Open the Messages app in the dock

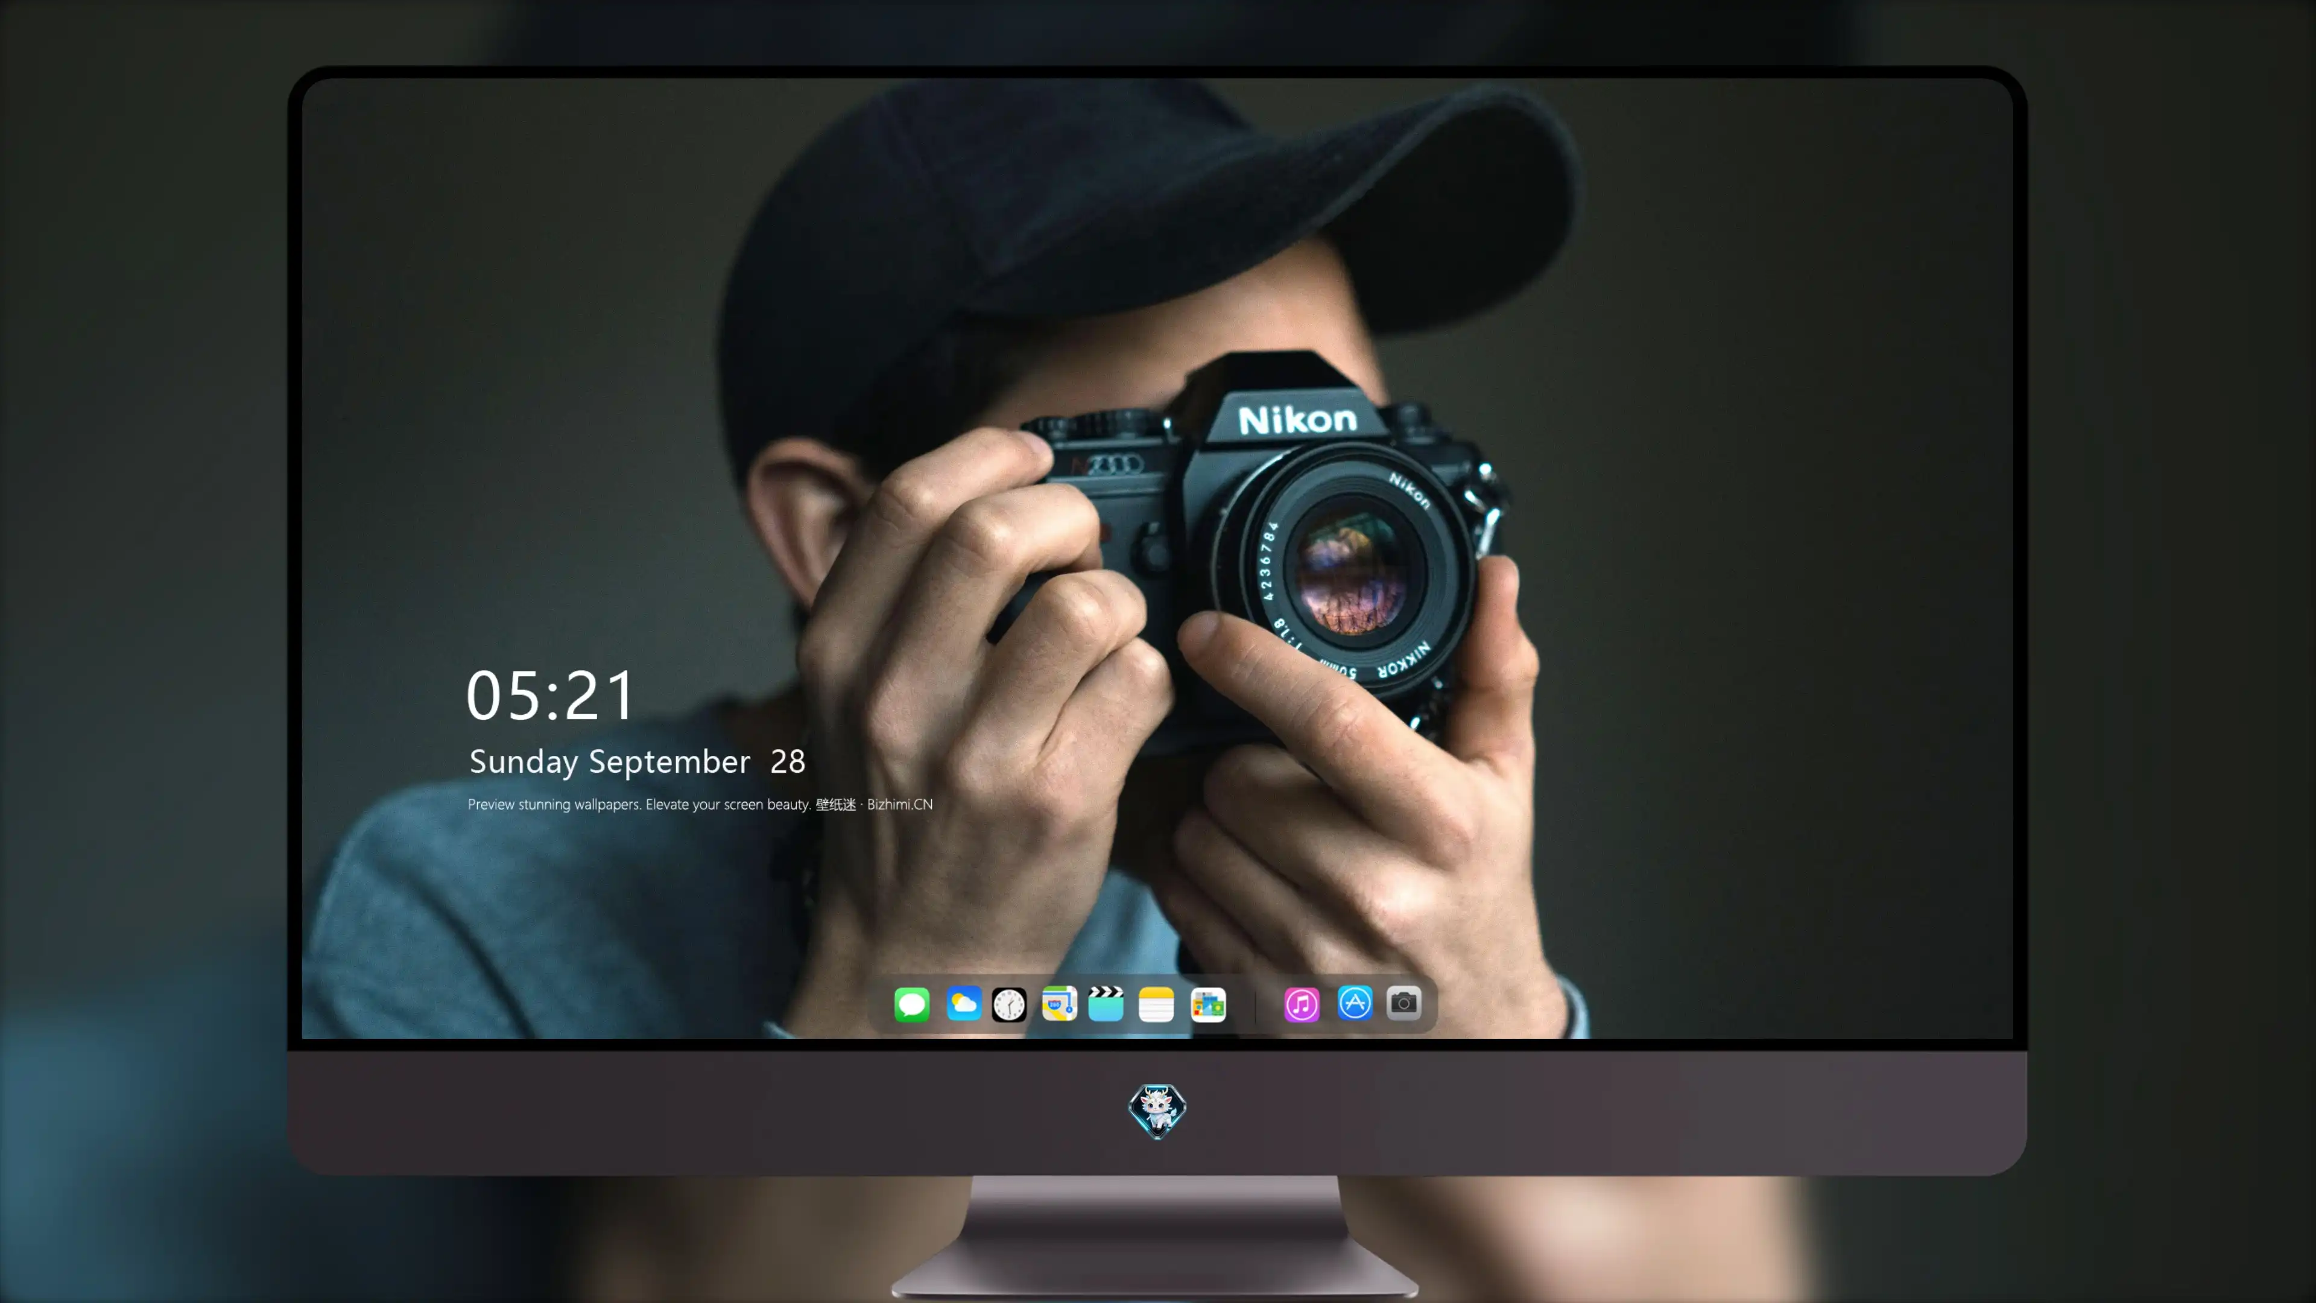coord(912,1004)
